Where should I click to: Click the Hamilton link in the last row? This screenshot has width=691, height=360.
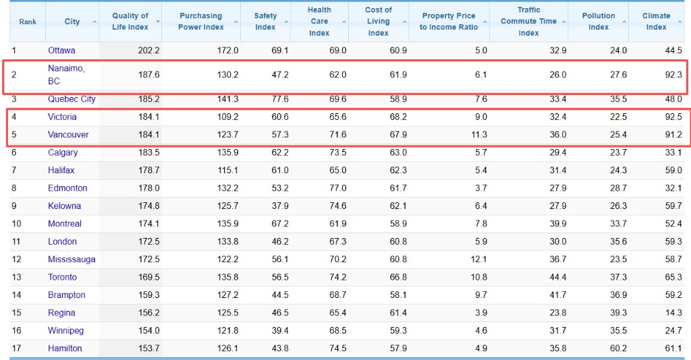click(x=65, y=349)
